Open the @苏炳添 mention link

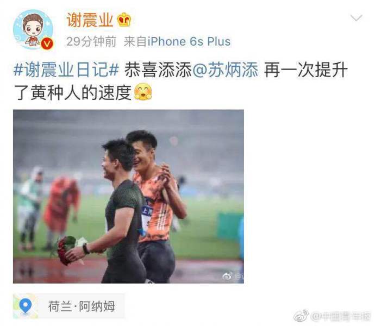[226, 70]
